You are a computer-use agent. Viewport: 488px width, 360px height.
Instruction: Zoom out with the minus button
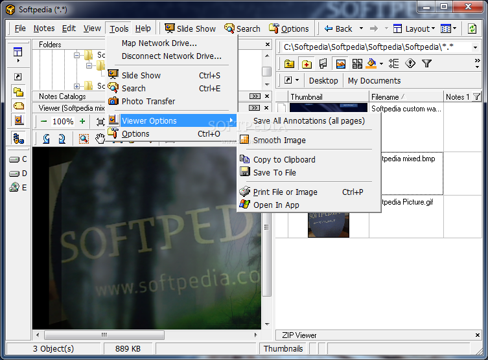44,121
